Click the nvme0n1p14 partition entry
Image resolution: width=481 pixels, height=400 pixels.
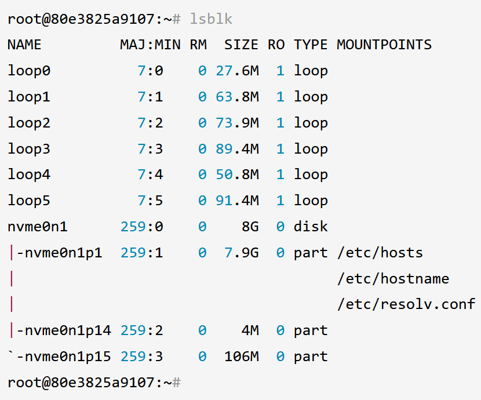pos(64,330)
